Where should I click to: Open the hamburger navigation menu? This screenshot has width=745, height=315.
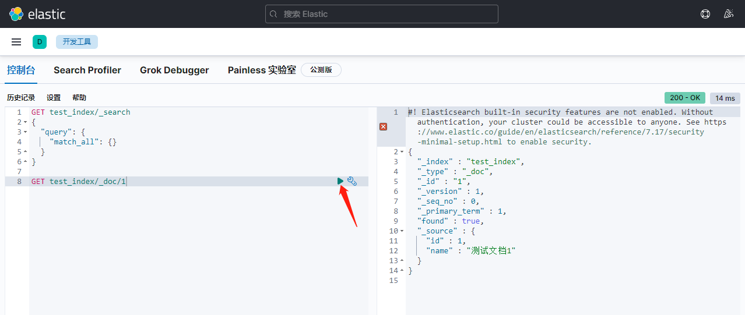coord(16,42)
